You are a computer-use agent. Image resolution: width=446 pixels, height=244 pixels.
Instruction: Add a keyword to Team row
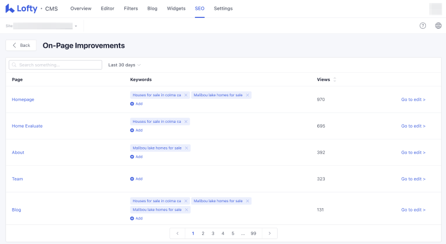point(136,179)
